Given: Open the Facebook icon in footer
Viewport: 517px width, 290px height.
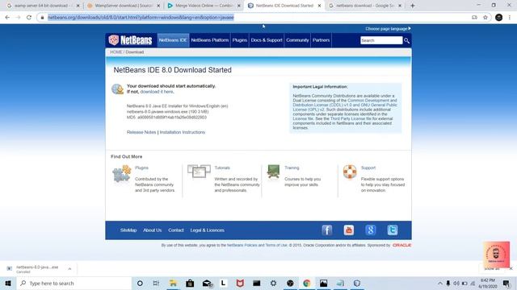Looking at the screenshot, I should [x=326, y=230].
